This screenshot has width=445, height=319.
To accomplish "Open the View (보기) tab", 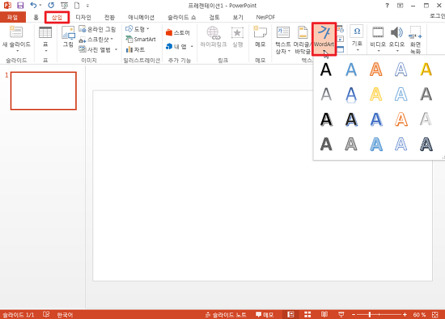I will click(x=238, y=17).
